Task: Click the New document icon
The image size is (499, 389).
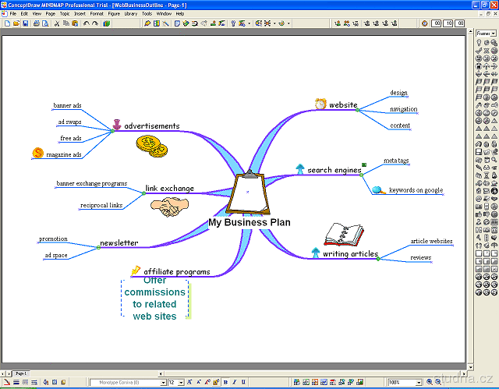Action: point(6,23)
